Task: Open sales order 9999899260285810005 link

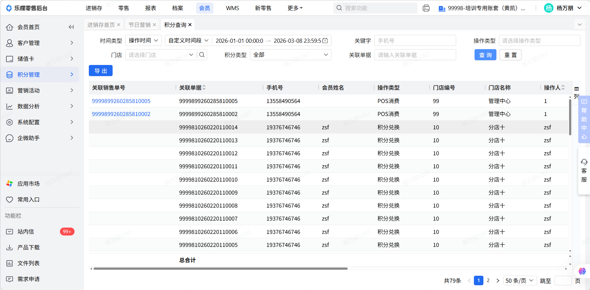Action: 121,101
